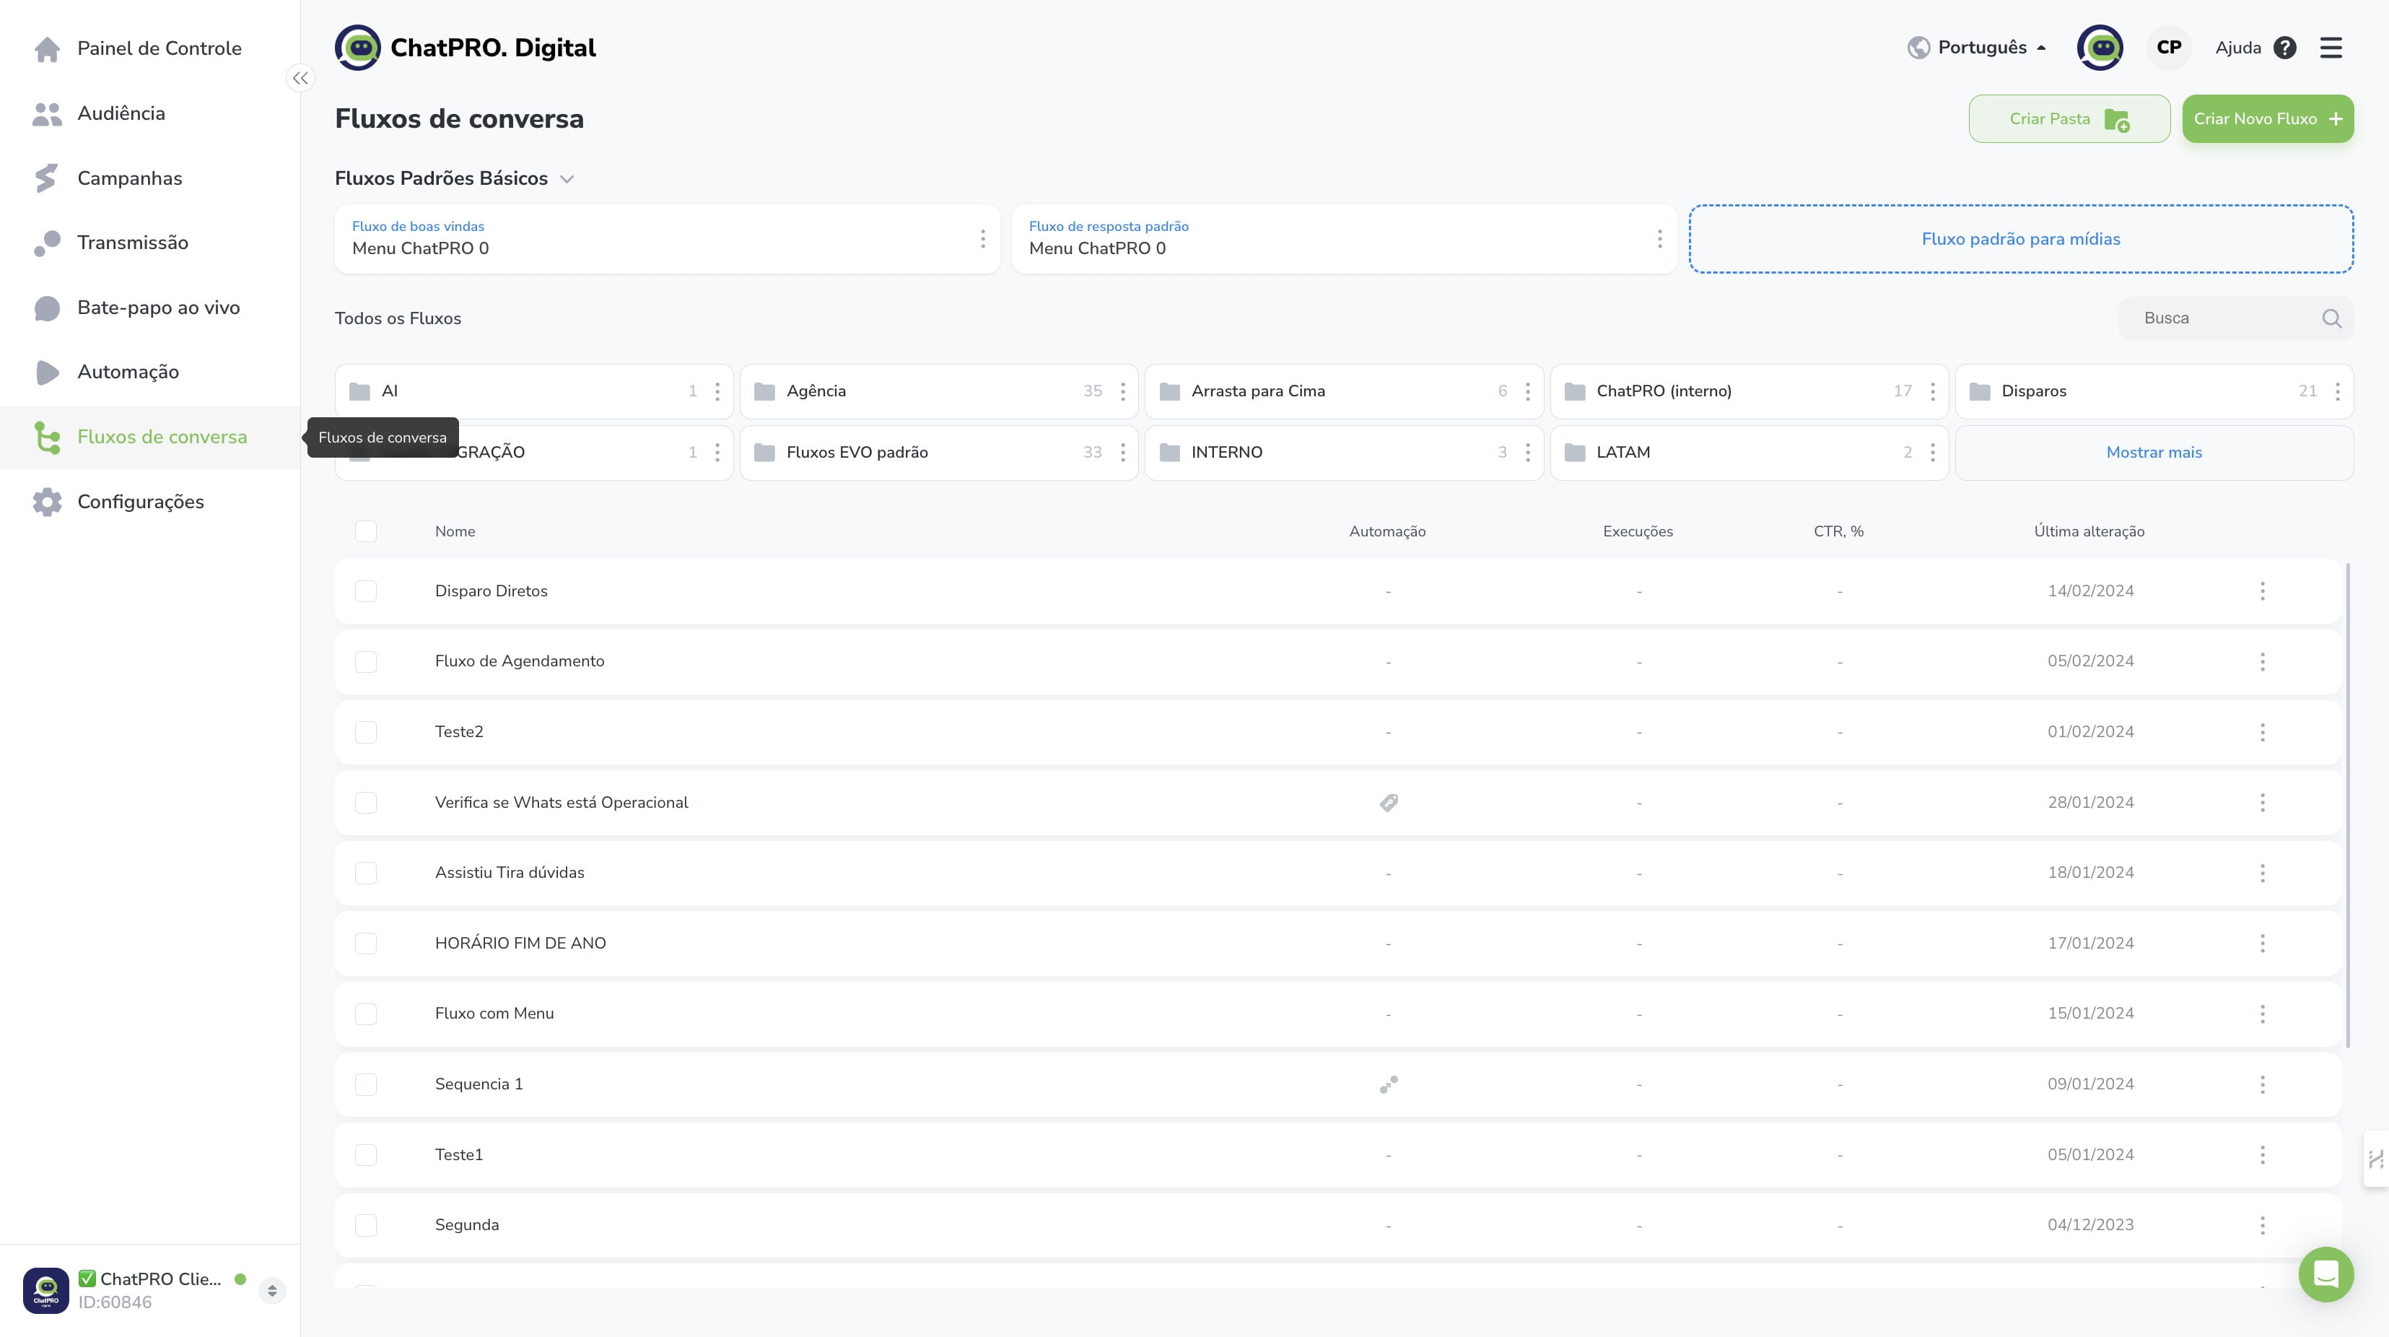Open the Fluxo de Agendamento flow

pyautogui.click(x=520, y=661)
